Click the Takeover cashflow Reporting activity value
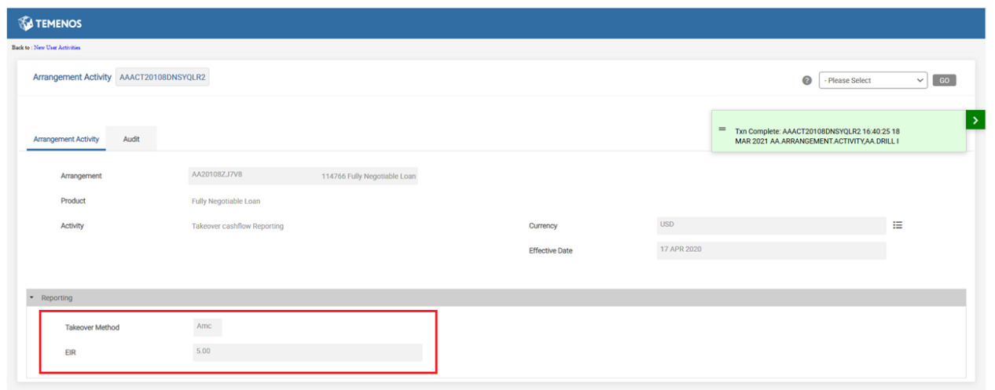 click(x=237, y=226)
